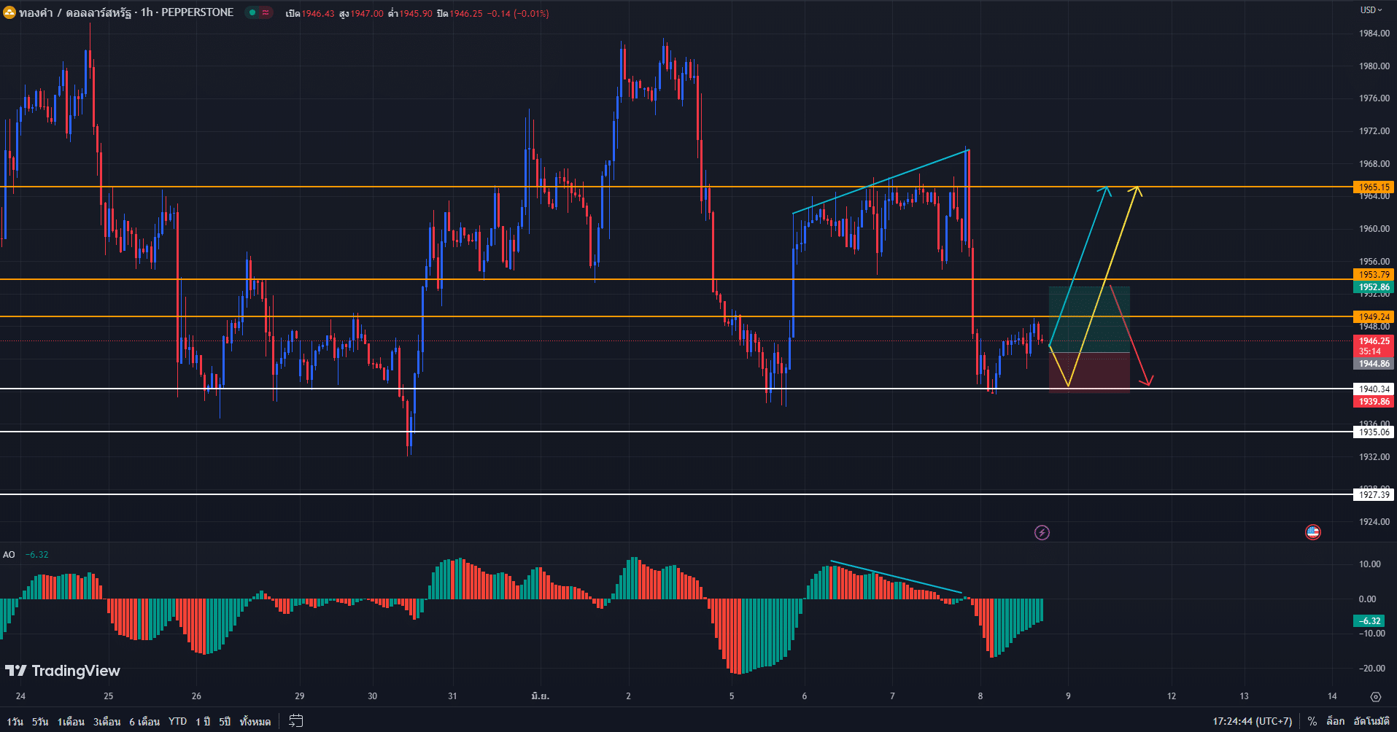Click the white 1927.39 price level label
This screenshot has height=732, width=1397.
click(x=1374, y=495)
